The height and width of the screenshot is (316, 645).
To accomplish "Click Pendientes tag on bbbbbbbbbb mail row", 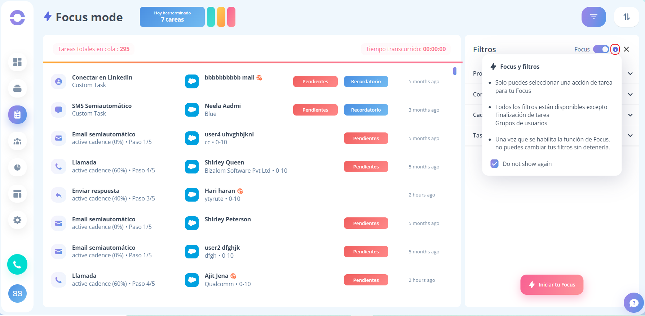I will (315, 81).
